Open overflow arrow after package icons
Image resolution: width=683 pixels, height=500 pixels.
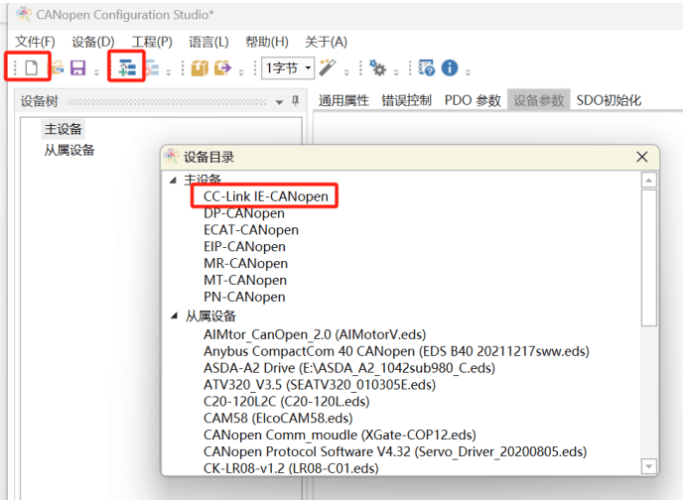241,72
